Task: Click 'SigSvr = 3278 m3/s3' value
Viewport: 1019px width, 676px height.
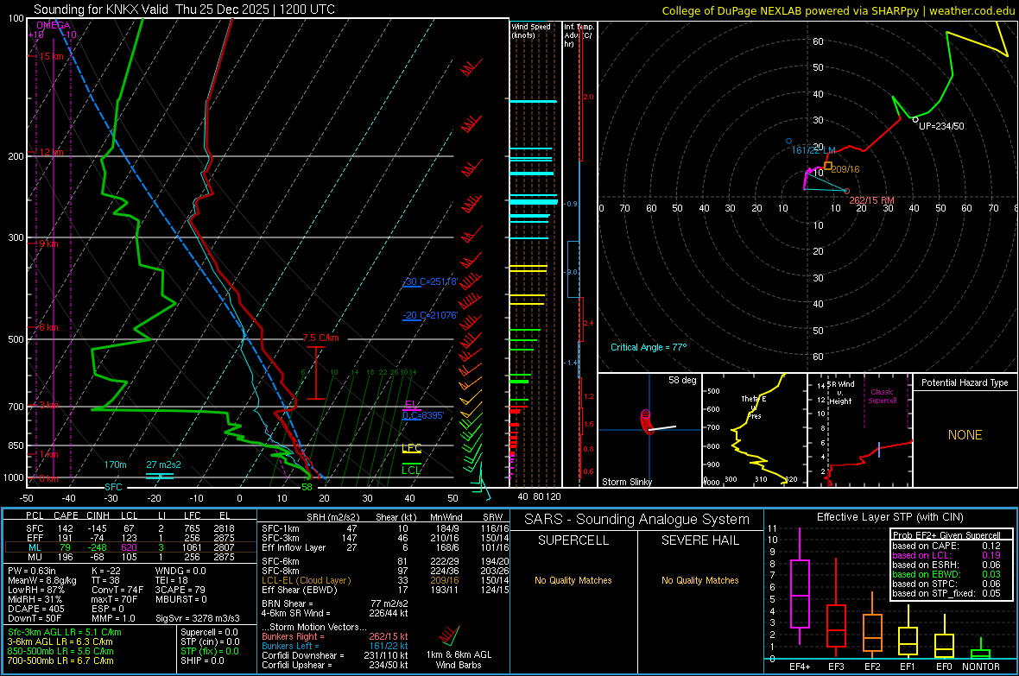Action: click(198, 618)
